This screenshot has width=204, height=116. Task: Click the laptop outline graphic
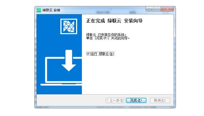61,71
